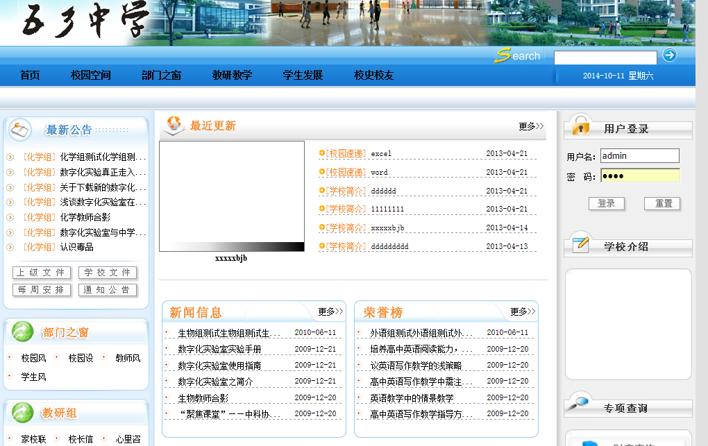Expand 更多 in the 荣誉榜 panel
This screenshot has height=446, width=708.
click(x=523, y=311)
